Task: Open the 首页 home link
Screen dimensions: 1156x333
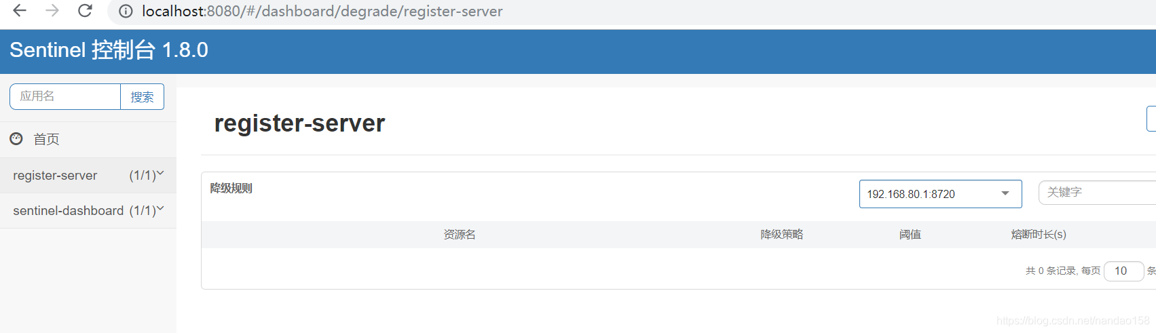Action: pos(47,139)
